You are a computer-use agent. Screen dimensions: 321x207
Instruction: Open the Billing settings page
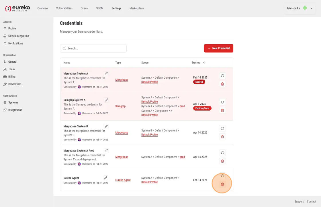point(12,77)
